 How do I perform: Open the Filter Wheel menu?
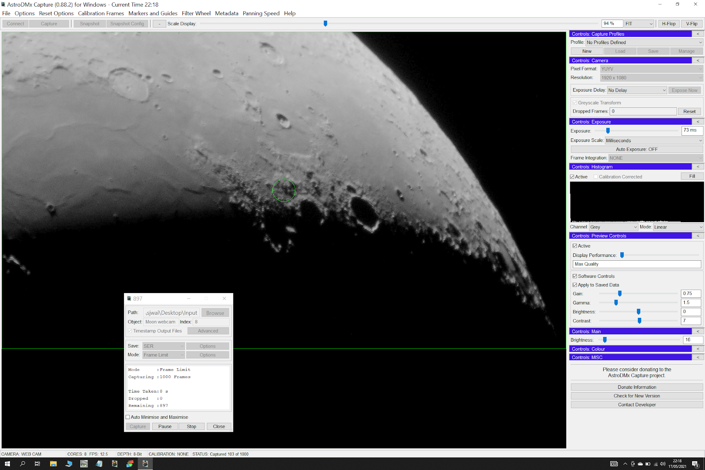coord(196,13)
